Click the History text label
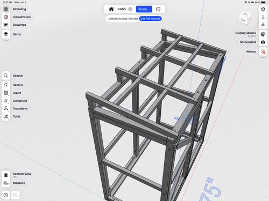The height and width of the screenshot is (201, 269). (251, 51)
